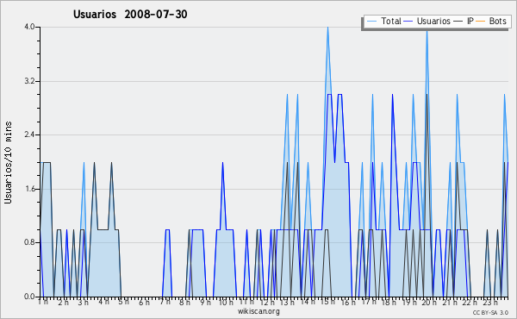
Task: Click the y-axis value 2.4
Action: (29, 134)
